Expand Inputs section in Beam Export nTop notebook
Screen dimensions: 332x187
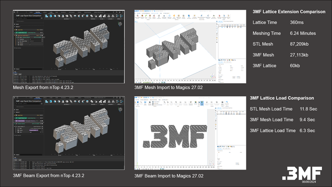(x=15, y=110)
